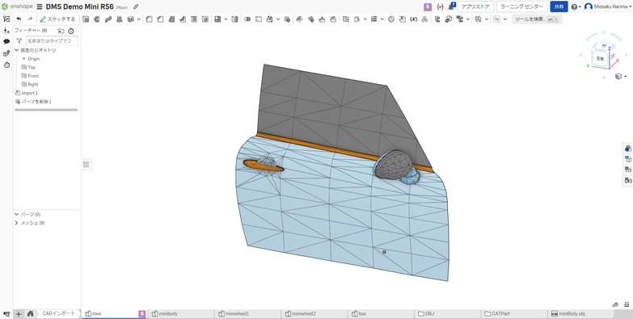The width and height of the screenshot is (633, 319).
Task: Open the miniBody.obj tab
Action: click(581, 314)
